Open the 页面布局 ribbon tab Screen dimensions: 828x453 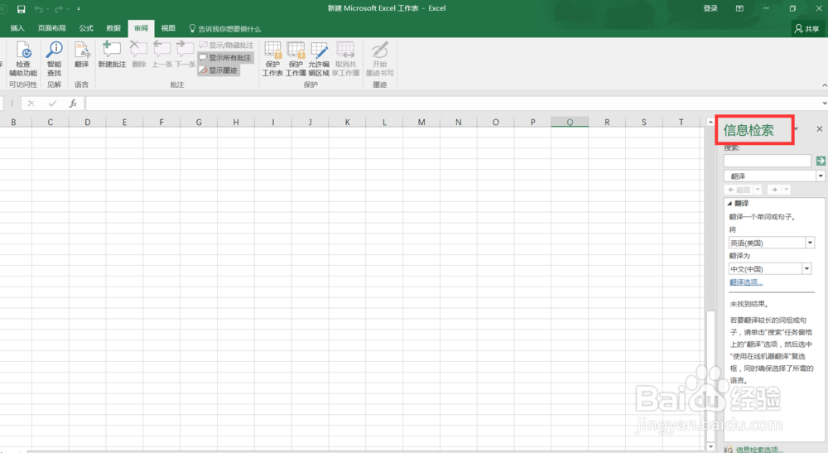coord(51,28)
